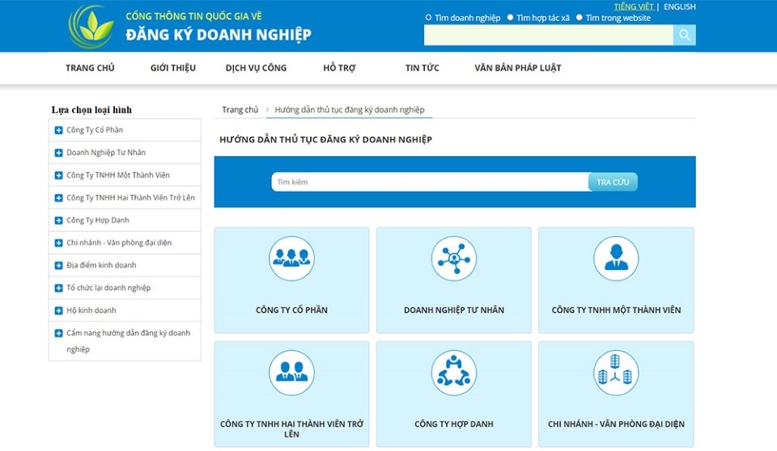777x451 pixels.
Task: Expand plus beside Tổ chức lại doanh nghiệp
Action: coord(58,288)
